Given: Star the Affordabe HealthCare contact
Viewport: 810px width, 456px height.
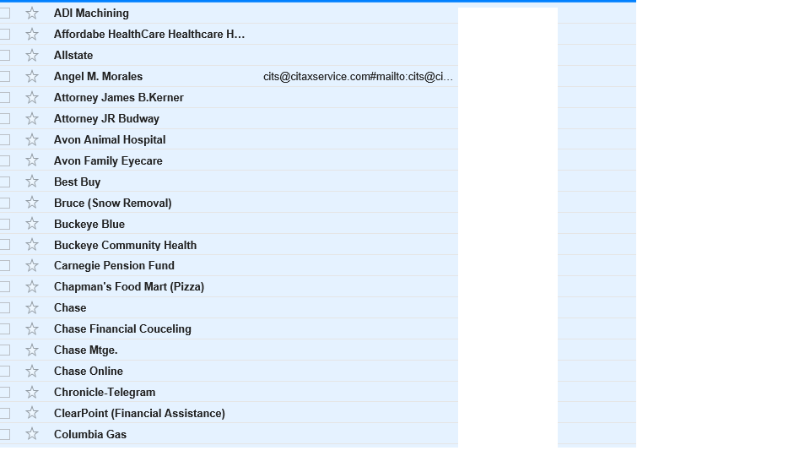Looking at the screenshot, I should pos(32,34).
